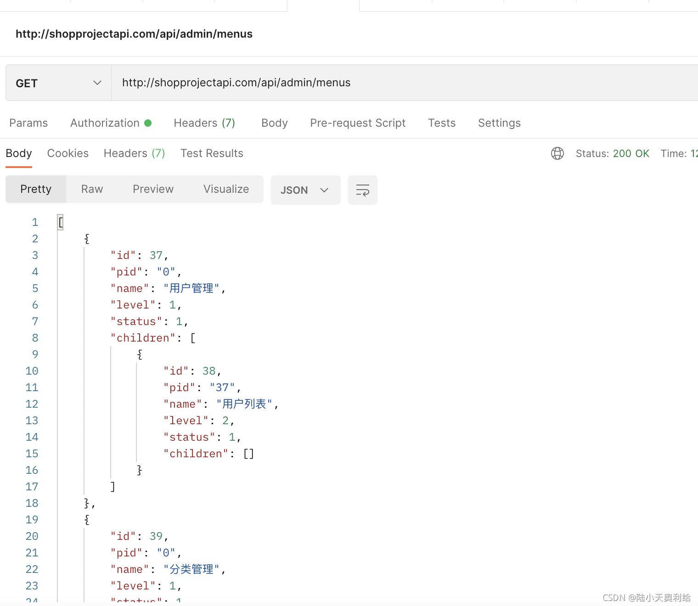Open the response Headers (7) tab
The image size is (698, 606).
[134, 153]
